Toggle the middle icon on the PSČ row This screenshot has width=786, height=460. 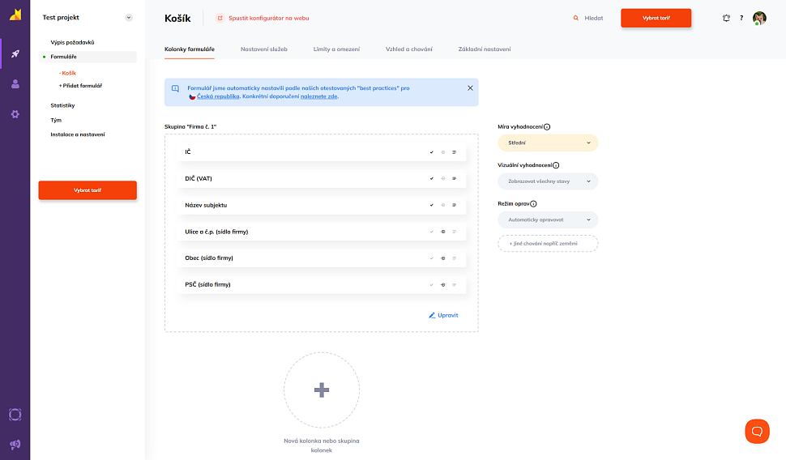[x=443, y=285]
